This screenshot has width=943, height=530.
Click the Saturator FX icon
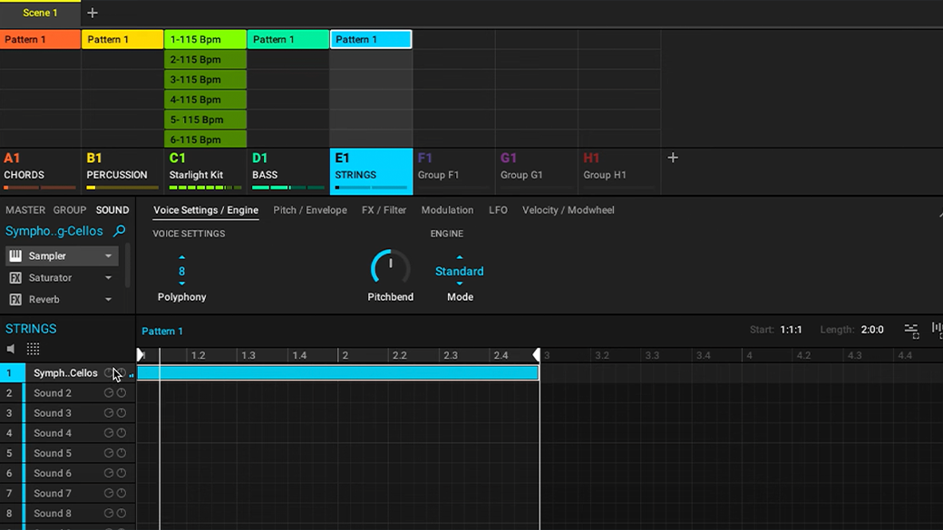15,277
